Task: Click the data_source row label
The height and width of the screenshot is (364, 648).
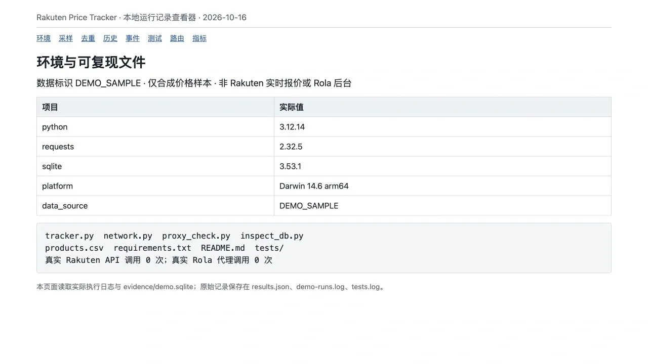Action: 65,206
